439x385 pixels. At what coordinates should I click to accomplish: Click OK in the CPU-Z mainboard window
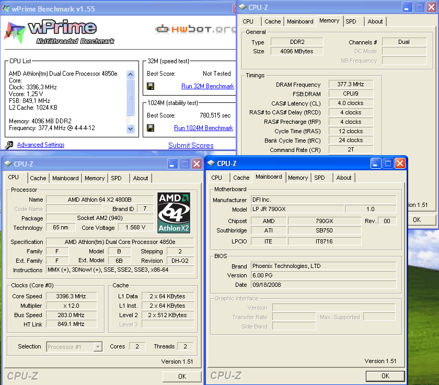[385, 376]
